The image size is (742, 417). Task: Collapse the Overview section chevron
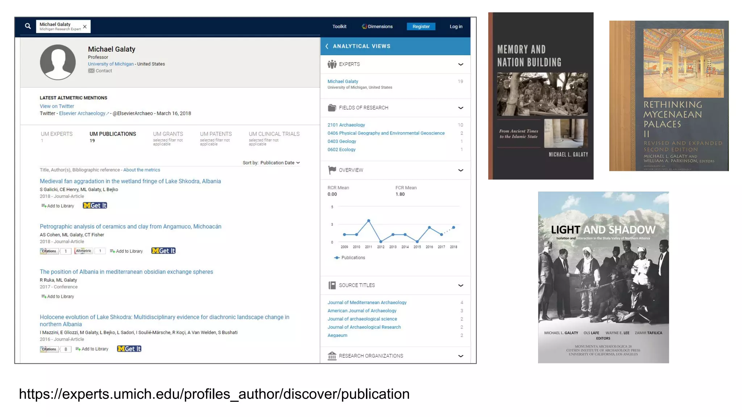click(x=460, y=170)
